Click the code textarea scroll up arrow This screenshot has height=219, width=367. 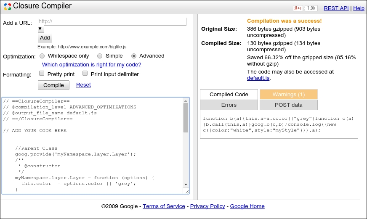click(186, 101)
